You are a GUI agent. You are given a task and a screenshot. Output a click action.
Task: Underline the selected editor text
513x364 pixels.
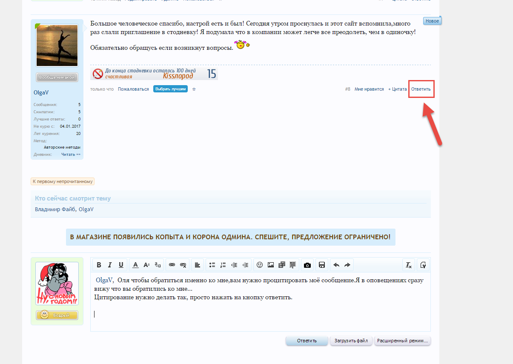(121, 265)
